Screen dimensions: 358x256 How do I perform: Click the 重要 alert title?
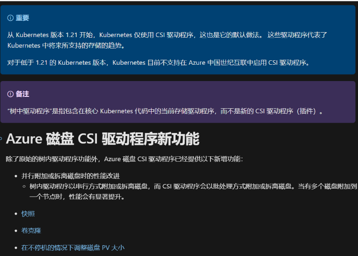coord(22,18)
